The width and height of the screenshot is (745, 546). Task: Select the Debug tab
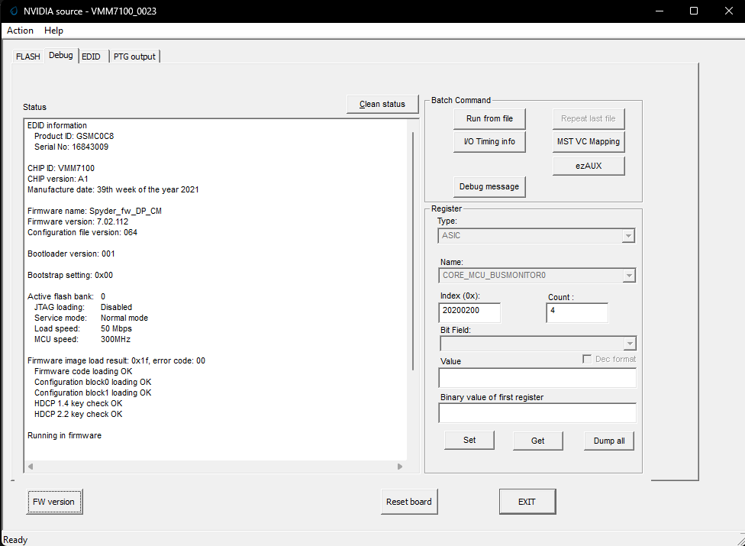(61, 55)
